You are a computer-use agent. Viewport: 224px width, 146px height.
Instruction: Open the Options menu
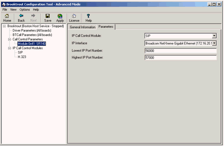25,10
